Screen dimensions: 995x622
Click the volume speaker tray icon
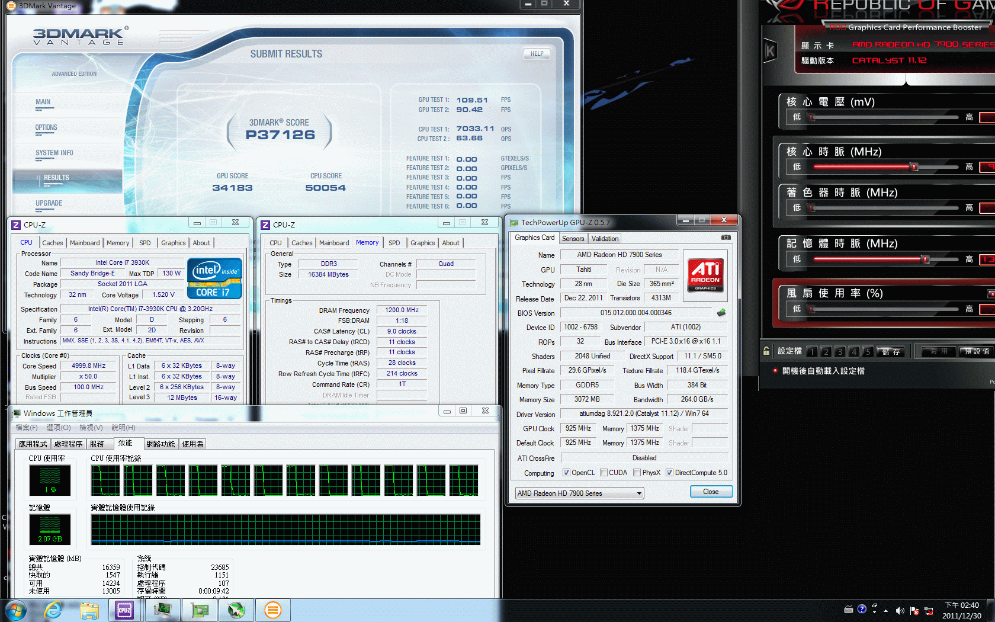point(900,610)
